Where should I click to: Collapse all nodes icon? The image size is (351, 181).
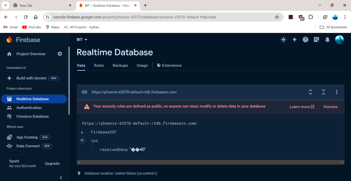pyautogui.click(x=324, y=92)
